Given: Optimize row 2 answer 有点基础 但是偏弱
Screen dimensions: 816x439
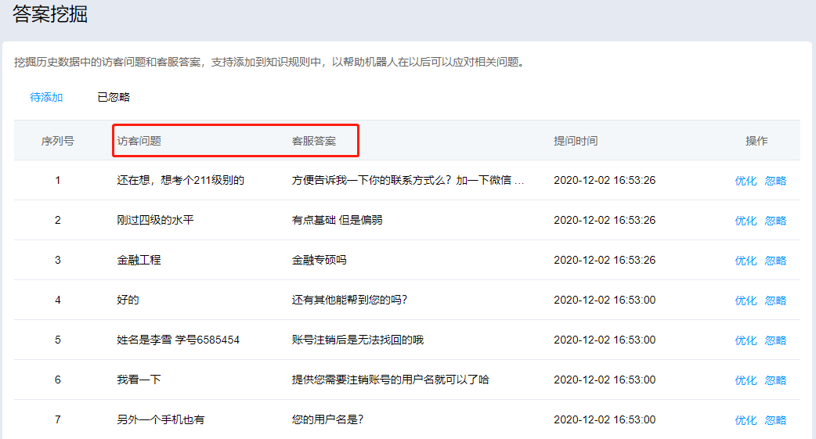Looking at the screenshot, I should pos(746,221).
